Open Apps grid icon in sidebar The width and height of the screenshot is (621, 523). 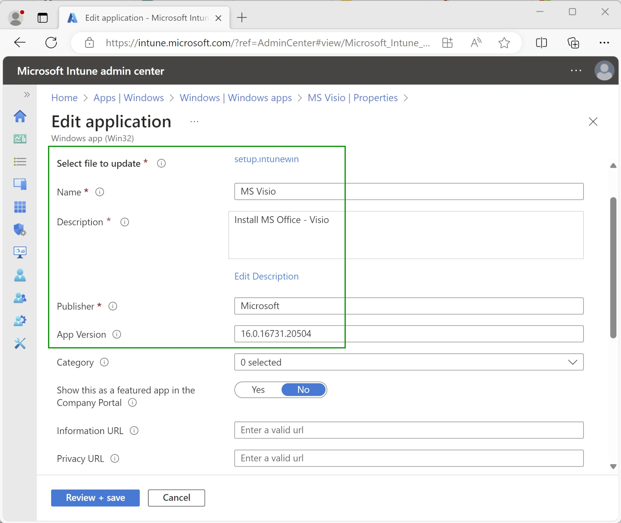[x=20, y=207]
